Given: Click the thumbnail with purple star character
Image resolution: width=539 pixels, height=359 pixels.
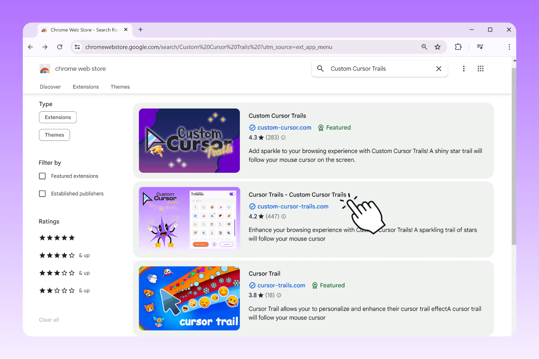Looking at the screenshot, I should tap(189, 219).
